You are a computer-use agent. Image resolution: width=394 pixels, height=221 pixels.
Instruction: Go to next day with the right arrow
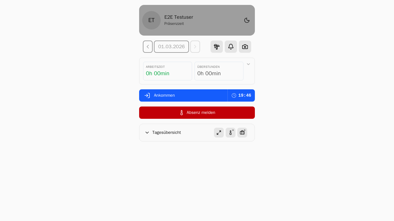tap(195, 47)
